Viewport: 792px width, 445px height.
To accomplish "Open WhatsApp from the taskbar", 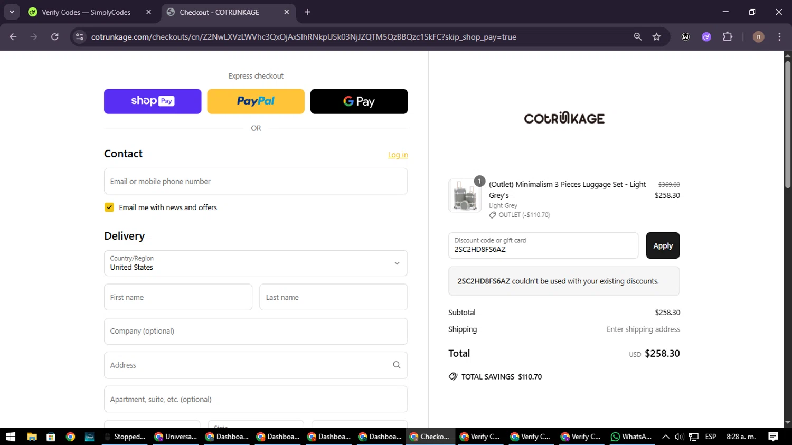I will point(630,437).
